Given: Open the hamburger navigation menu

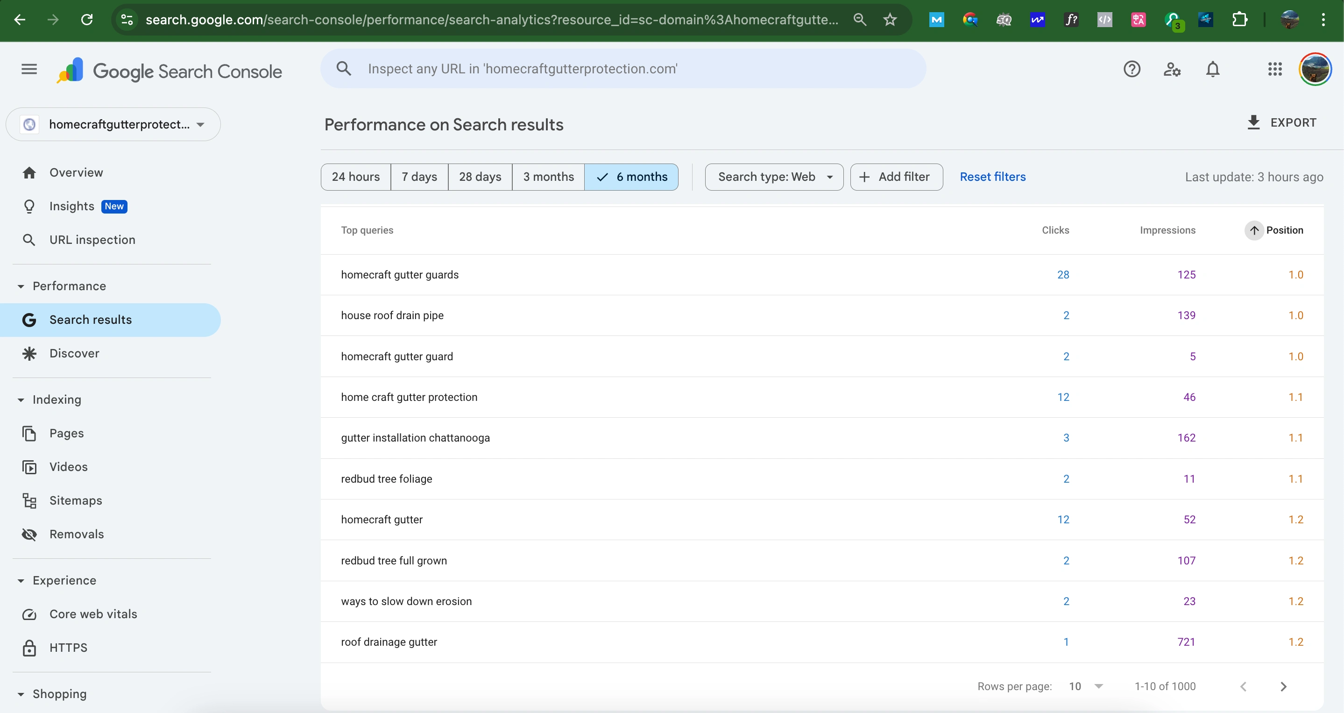Looking at the screenshot, I should click(x=28, y=69).
